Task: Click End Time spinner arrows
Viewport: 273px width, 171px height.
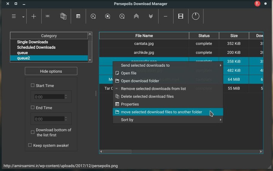Action: [66, 119]
